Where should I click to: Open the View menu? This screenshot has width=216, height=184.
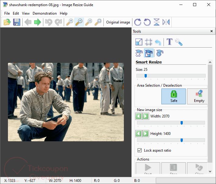(26, 13)
